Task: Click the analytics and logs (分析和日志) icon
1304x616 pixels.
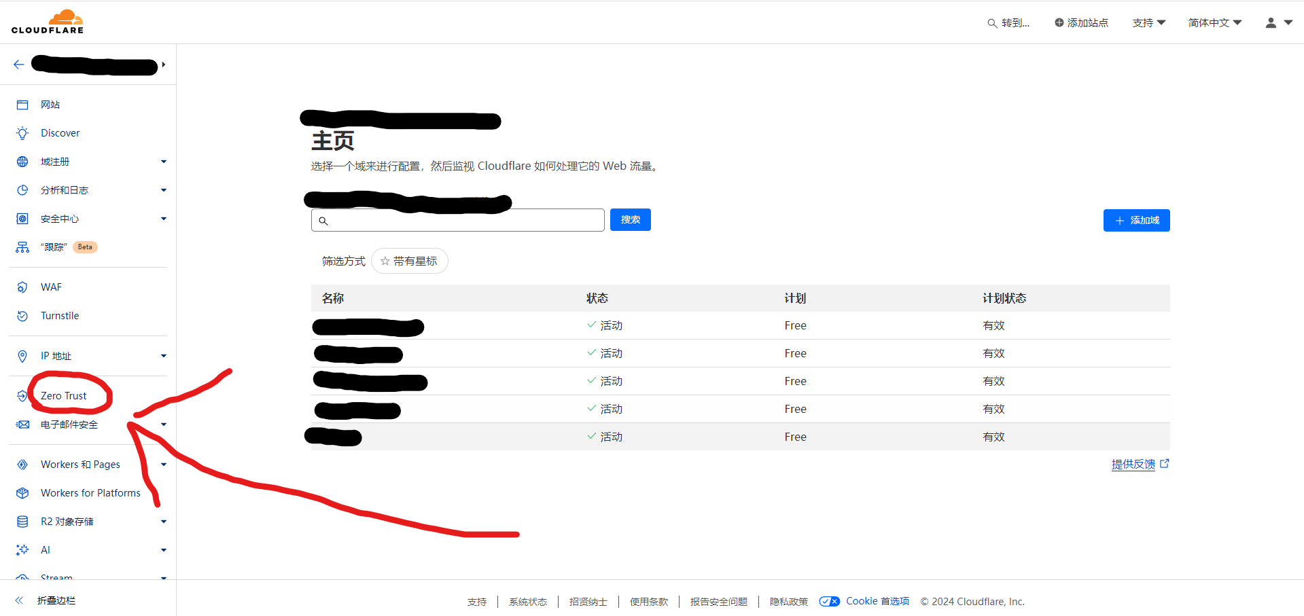Action: (22, 190)
